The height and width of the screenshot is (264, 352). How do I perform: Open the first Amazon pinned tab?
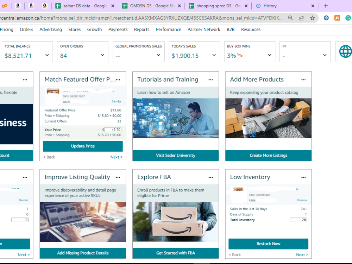tap(18, 6)
